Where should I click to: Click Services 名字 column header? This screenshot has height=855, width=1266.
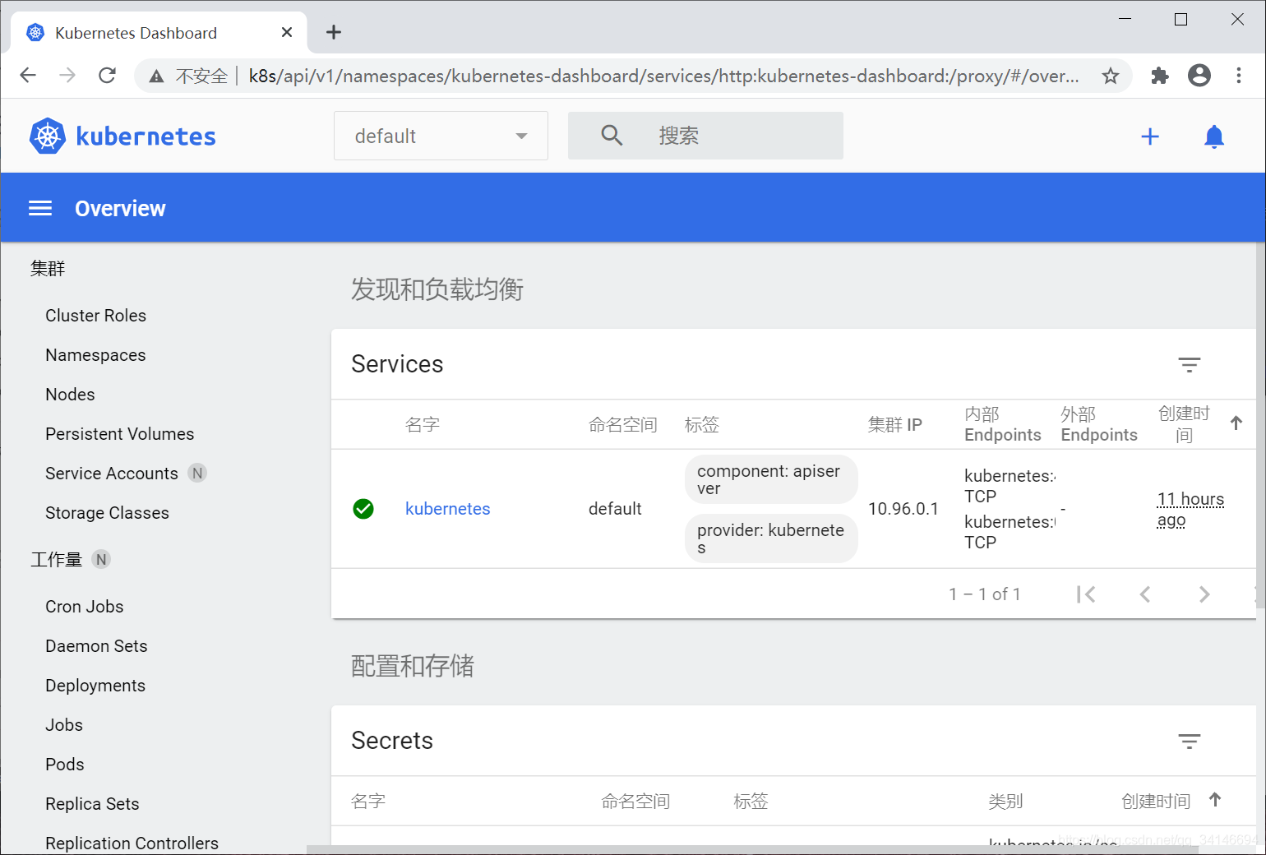pyautogui.click(x=423, y=424)
